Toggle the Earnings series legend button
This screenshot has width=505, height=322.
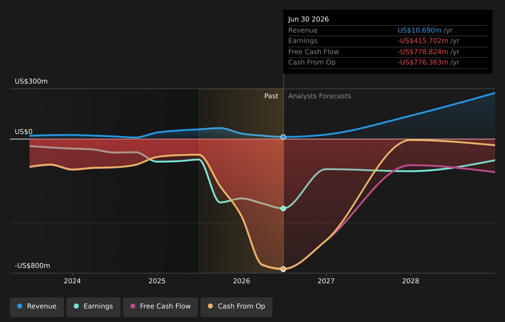point(93,307)
